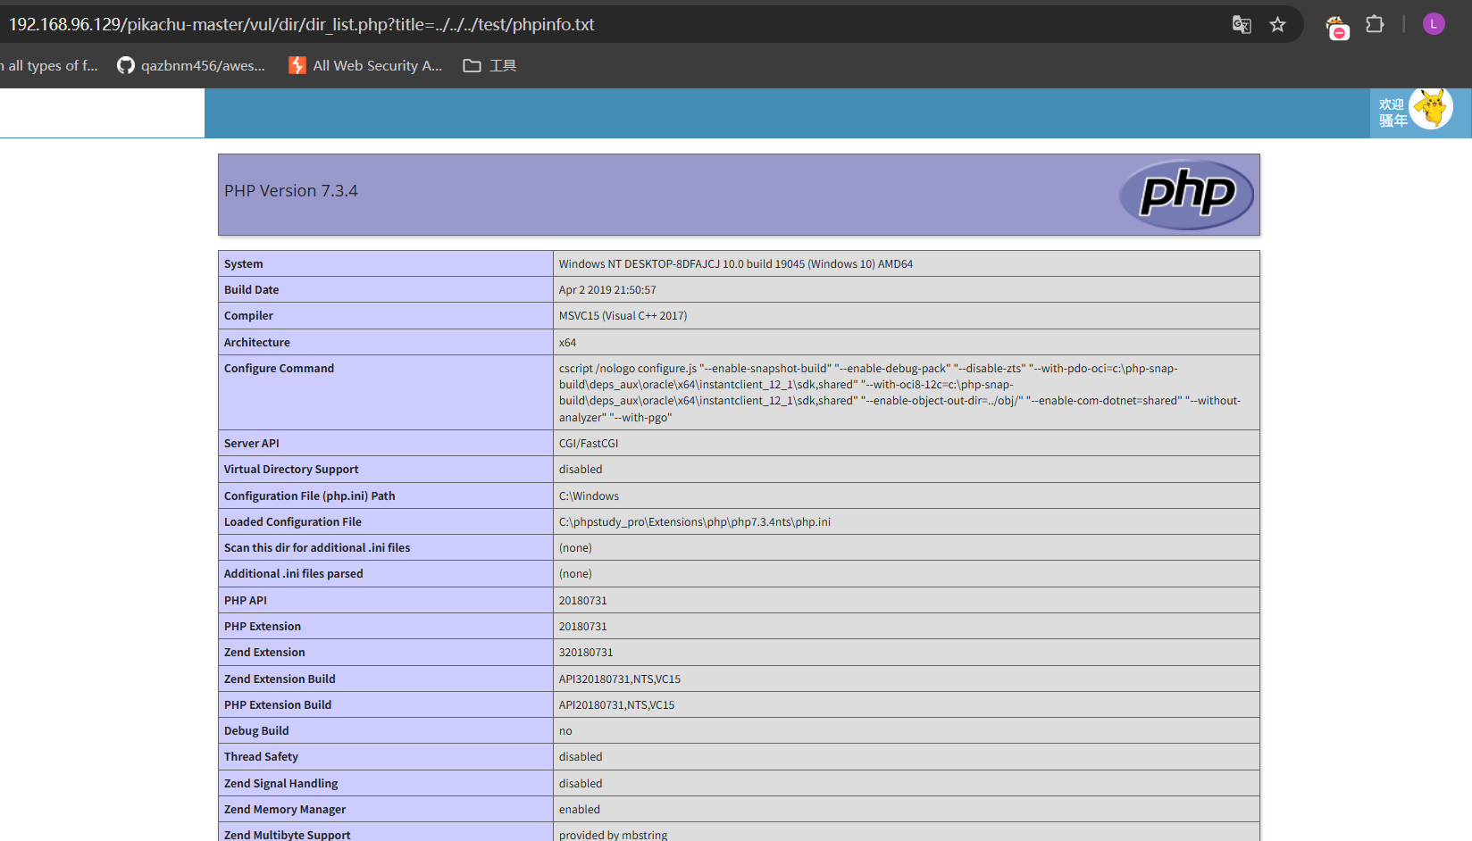The height and width of the screenshot is (841, 1472).
Task: Click the 'MSVC15 (Visual C++ 2017)' value
Action: point(623,316)
